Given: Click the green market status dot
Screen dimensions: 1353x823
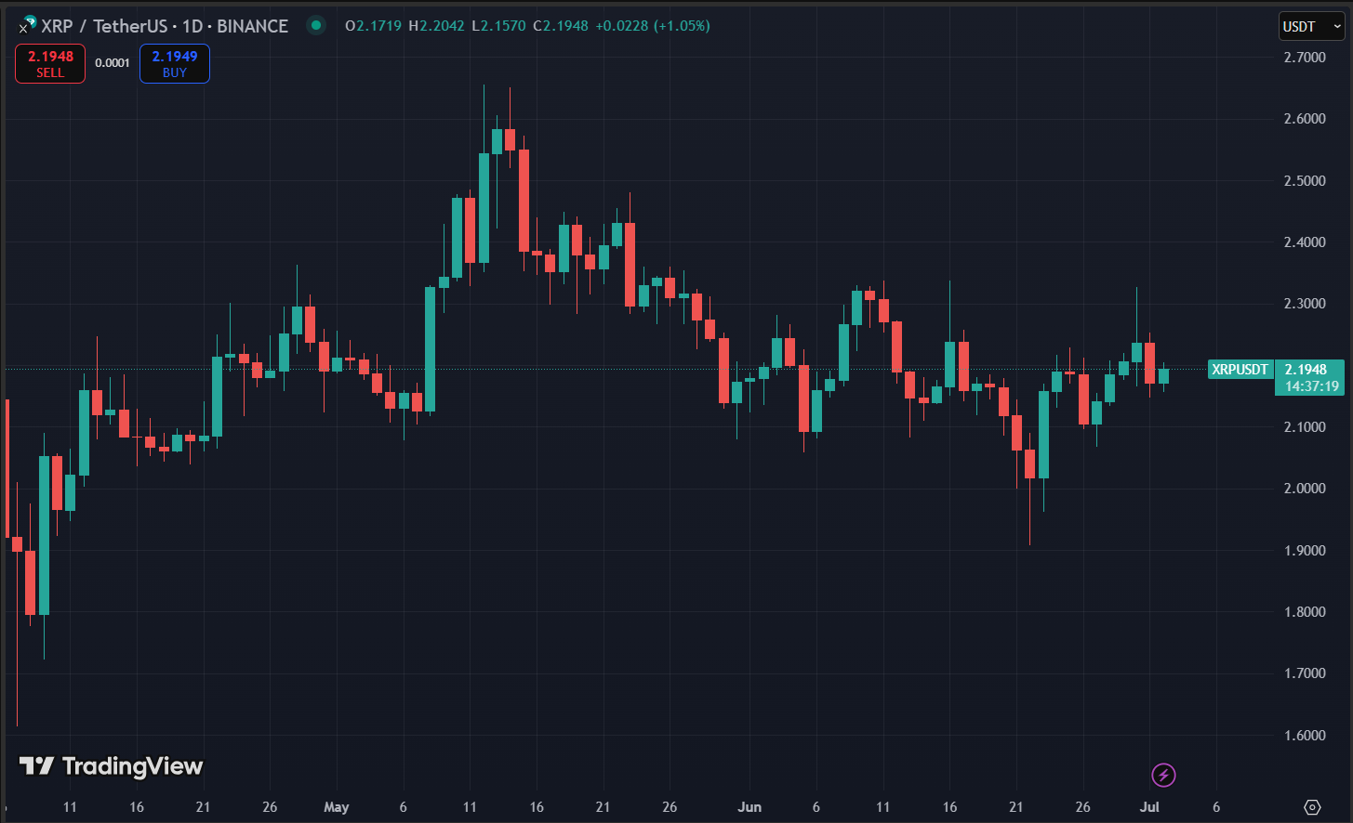Looking at the screenshot, I should tap(316, 25).
